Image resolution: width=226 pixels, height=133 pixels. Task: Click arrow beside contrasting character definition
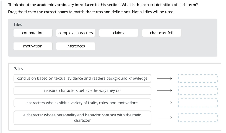click(x=164, y=118)
